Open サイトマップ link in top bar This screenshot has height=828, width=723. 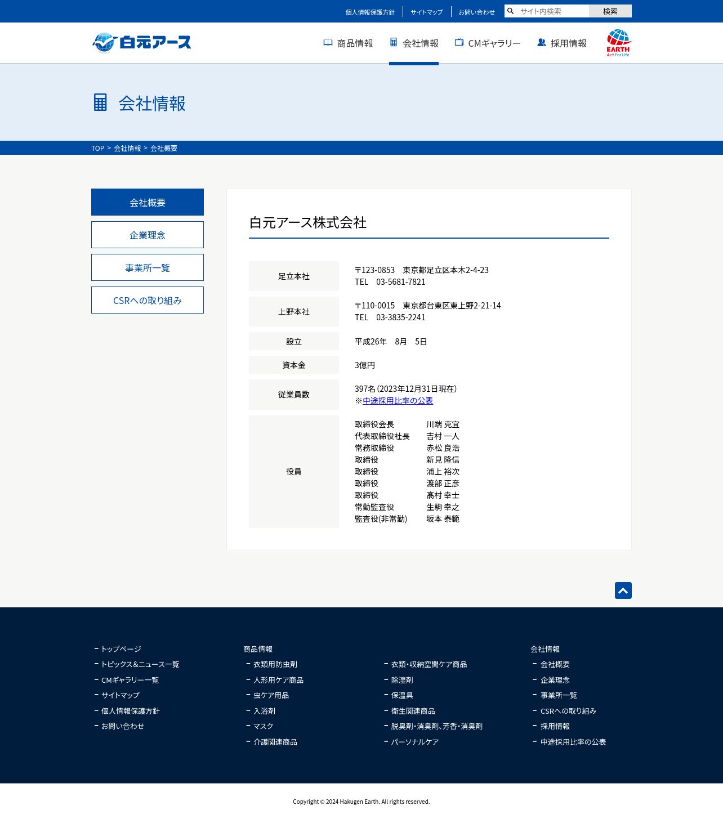[427, 12]
